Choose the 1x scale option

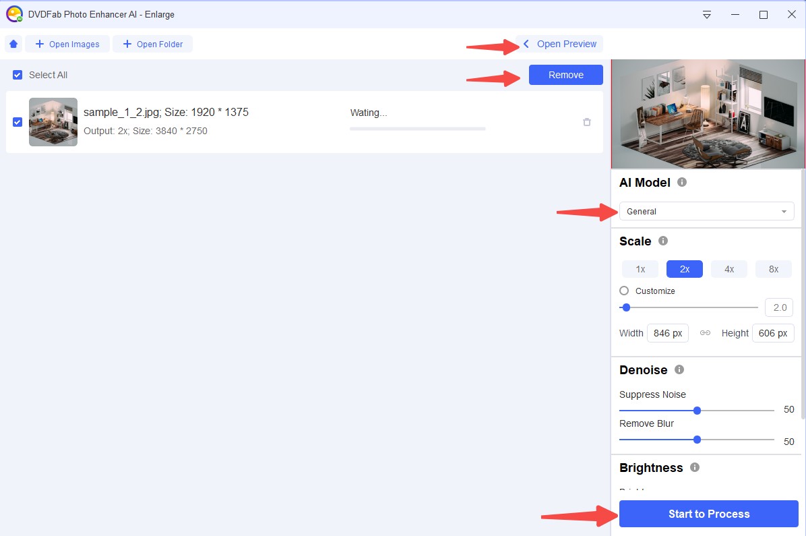pyautogui.click(x=640, y=269)
